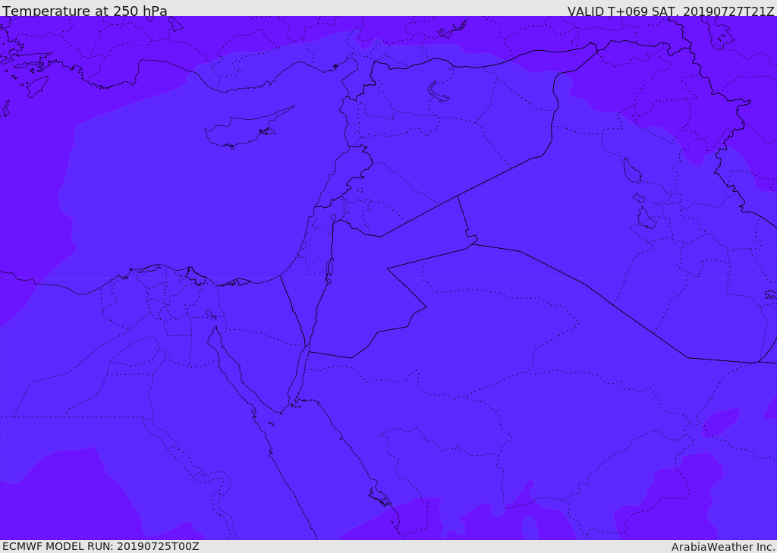Click the 'VALID T+069 SAT. 20190727T21Z' timestamp

pyautogui.click(x=671, y=11)
